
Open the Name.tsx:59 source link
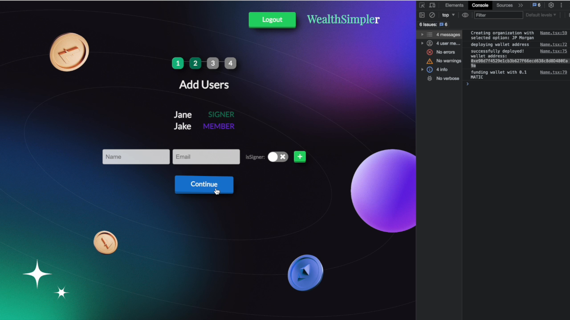pos(554,33)
